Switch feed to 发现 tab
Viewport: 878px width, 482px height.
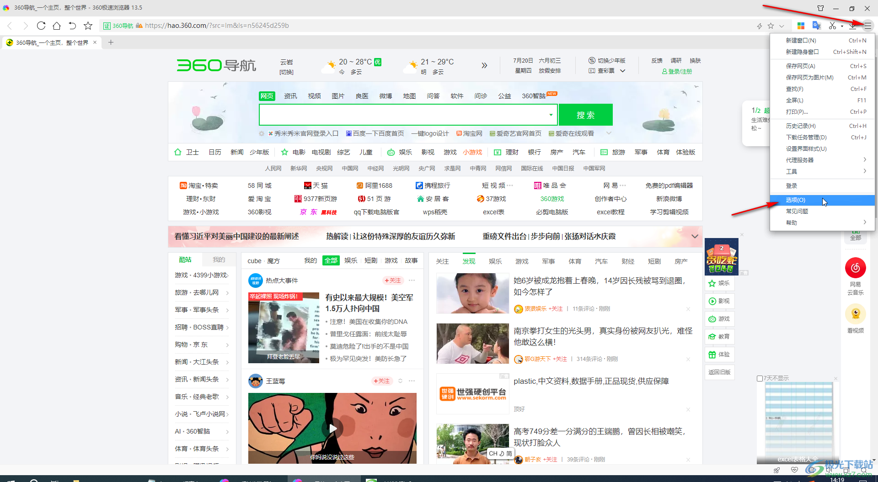(469, 261)
